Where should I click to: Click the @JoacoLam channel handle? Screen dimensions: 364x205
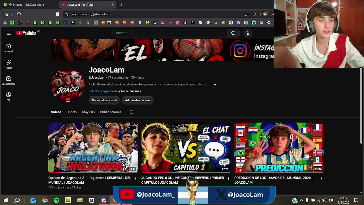click(97, 77)
